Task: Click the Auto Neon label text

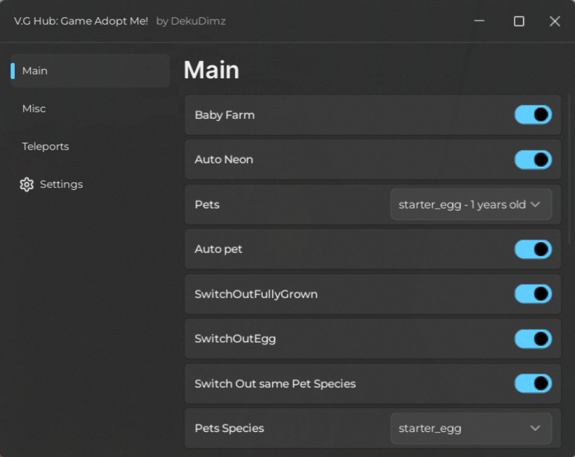Action: pos(224,160)
